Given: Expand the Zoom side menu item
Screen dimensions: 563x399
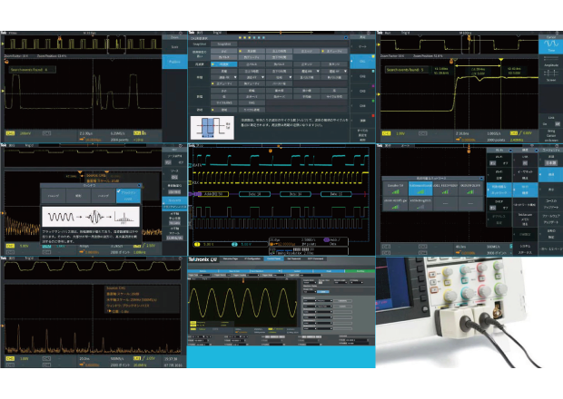Looking at the screenshot, I should 174,37.
